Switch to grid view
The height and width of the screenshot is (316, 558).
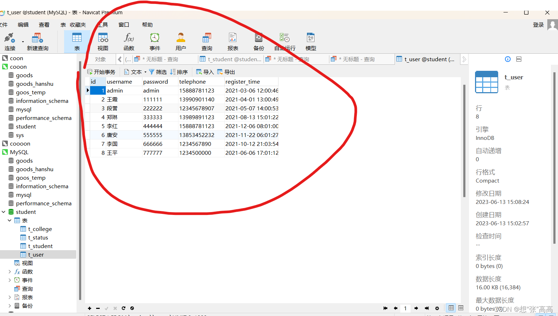point(451,308)
